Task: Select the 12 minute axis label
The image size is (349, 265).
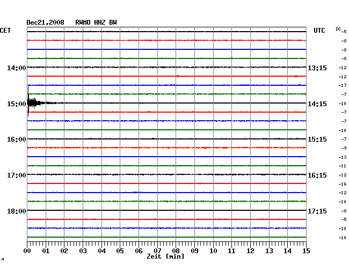Action: (x=250, y=251)
